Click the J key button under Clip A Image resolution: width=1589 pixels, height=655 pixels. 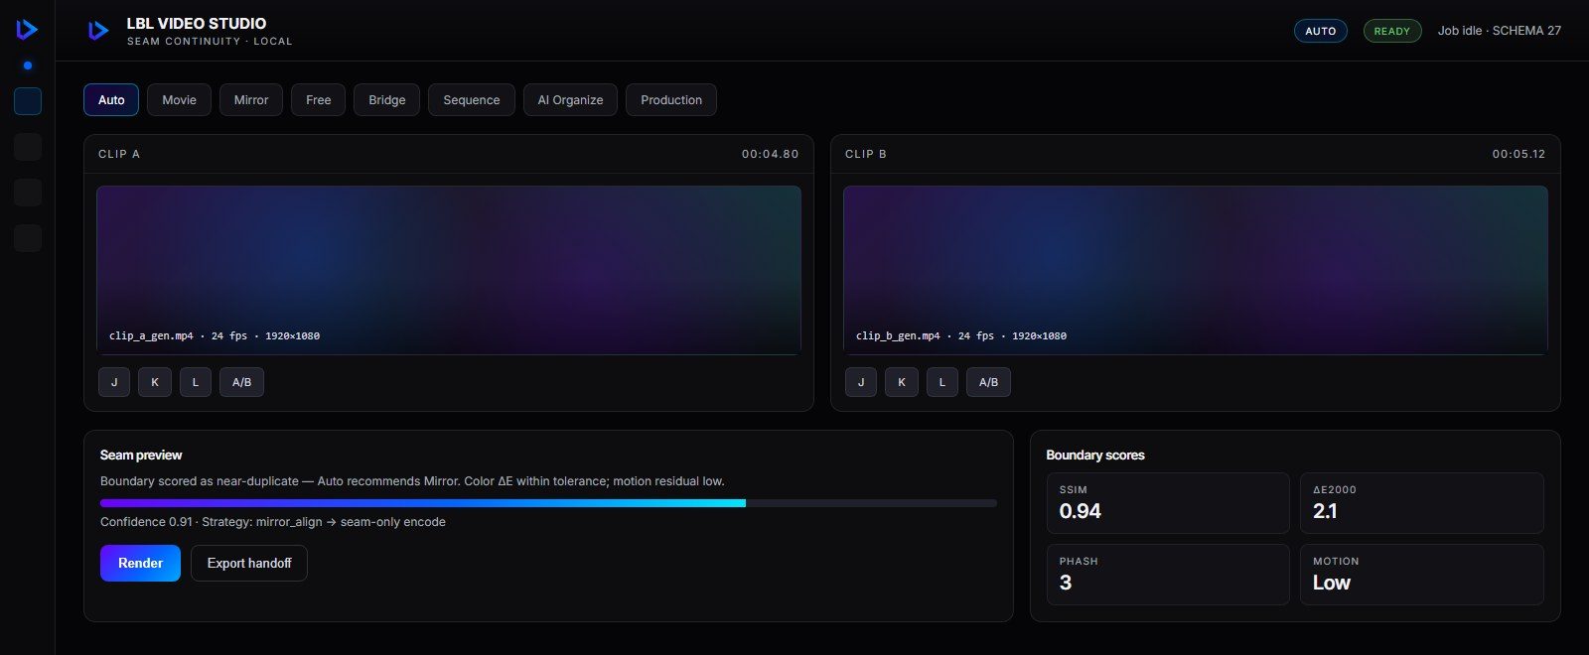[x=114, y=382]
